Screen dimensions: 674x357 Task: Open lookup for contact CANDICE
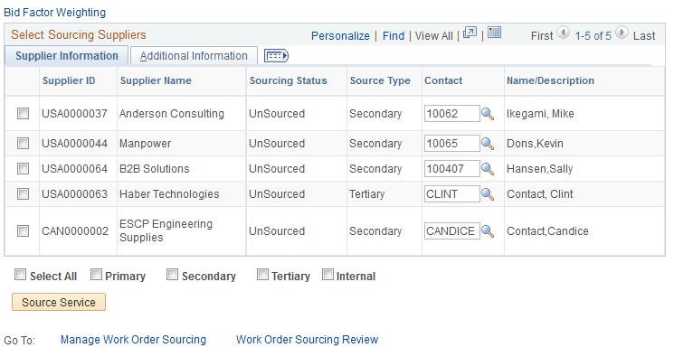click(488, 231)
